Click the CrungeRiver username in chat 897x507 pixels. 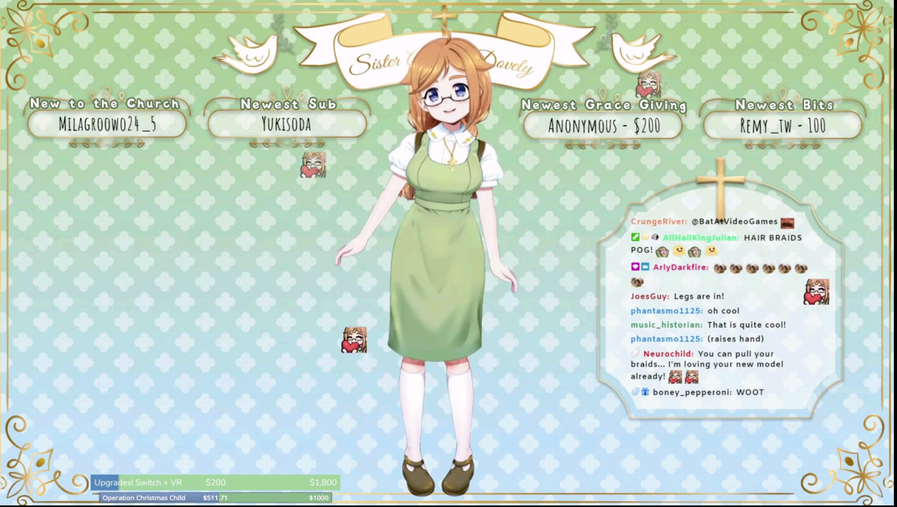click(658, 222)
